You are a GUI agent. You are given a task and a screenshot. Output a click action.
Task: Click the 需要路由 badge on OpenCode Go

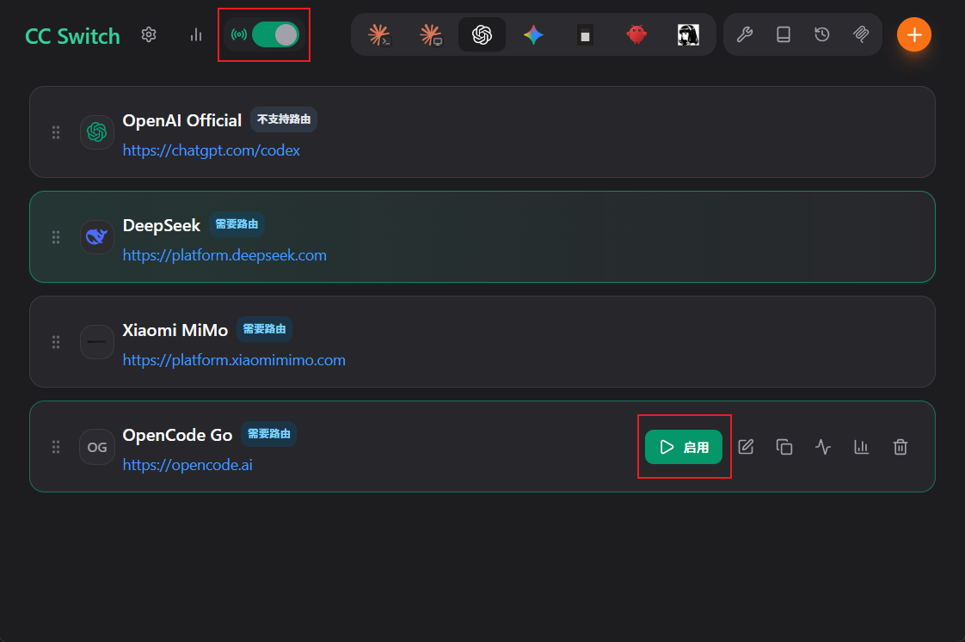(269, 434)
